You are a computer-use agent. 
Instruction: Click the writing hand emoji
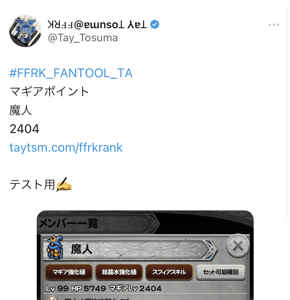coord(64,185)
